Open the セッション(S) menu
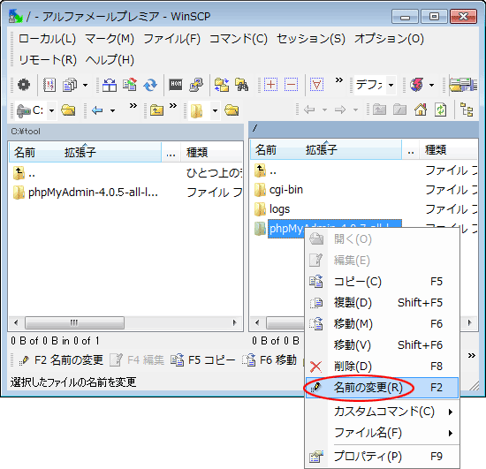This screenshot has width=486, height=469. pos(311,39)
